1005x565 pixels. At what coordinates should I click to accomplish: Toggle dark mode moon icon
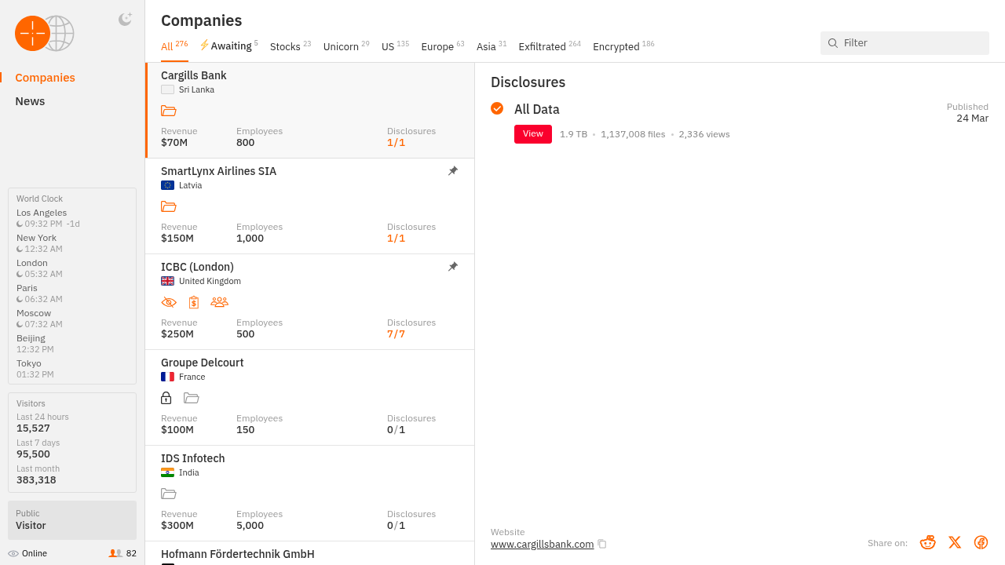[125, 20]
